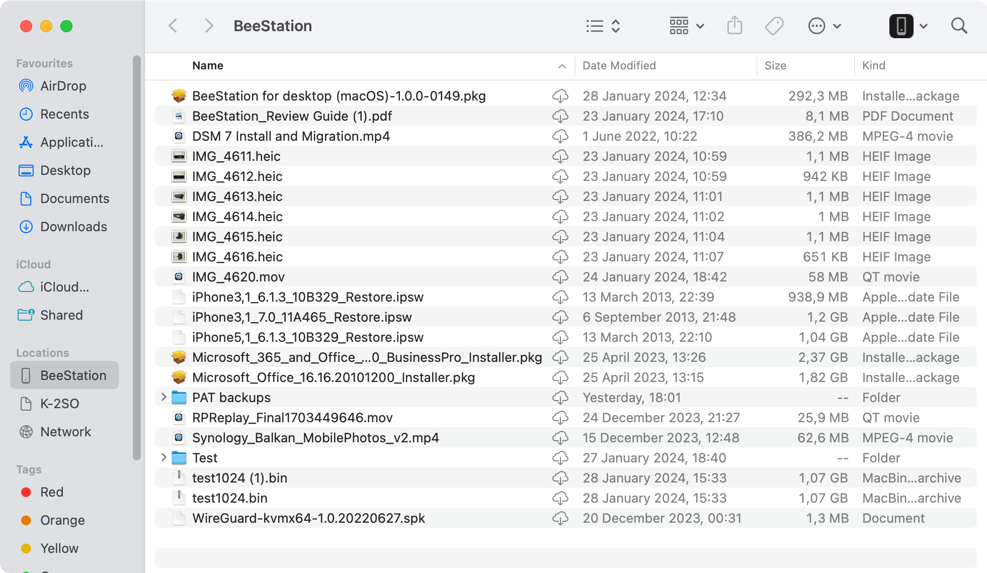
Task: Click cloud download icon for IMG_4620.mov
Action: pos(560,277)
